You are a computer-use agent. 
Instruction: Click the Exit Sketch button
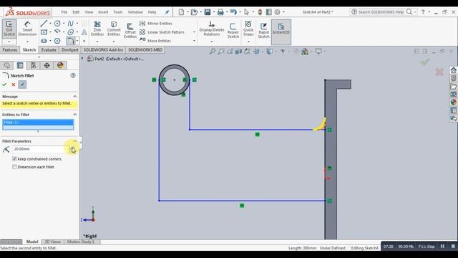click(x=9, y=29)
